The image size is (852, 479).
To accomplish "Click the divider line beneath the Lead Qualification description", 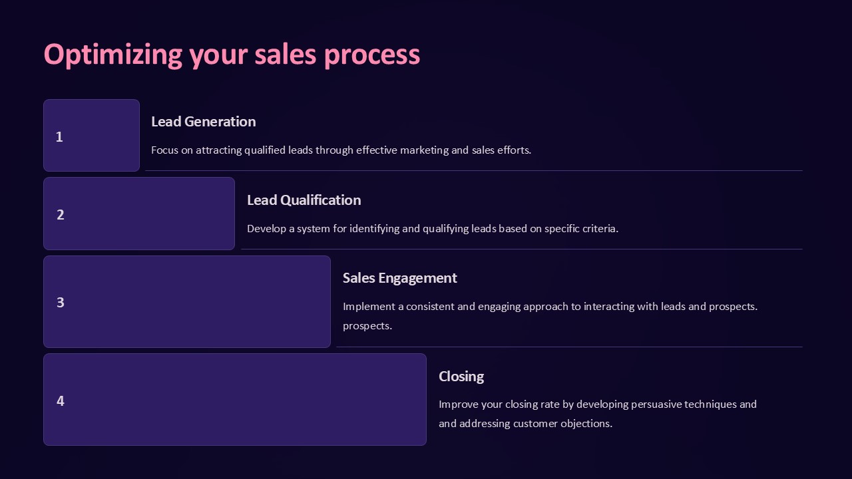I will (522, 249).
